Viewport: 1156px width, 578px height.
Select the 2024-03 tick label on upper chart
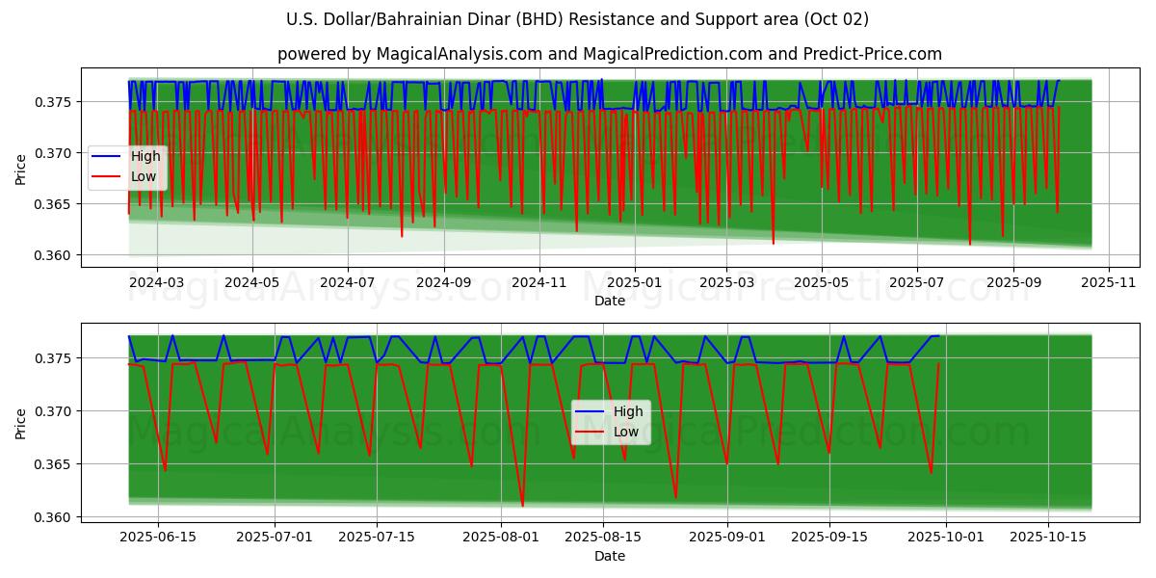pos(156,282)
